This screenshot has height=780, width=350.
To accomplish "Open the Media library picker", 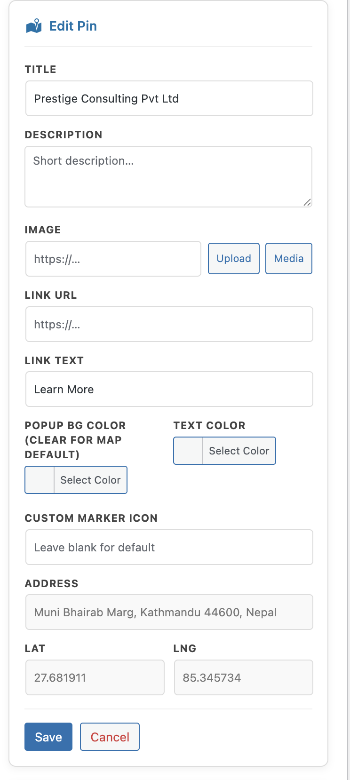I will point(288,258).
